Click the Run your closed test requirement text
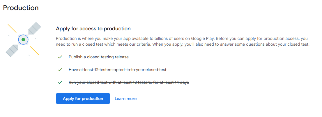 [x=129, y=82]
